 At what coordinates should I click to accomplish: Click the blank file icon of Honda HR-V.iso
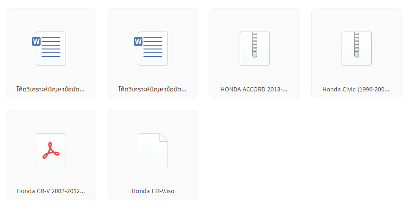[153, 150]
